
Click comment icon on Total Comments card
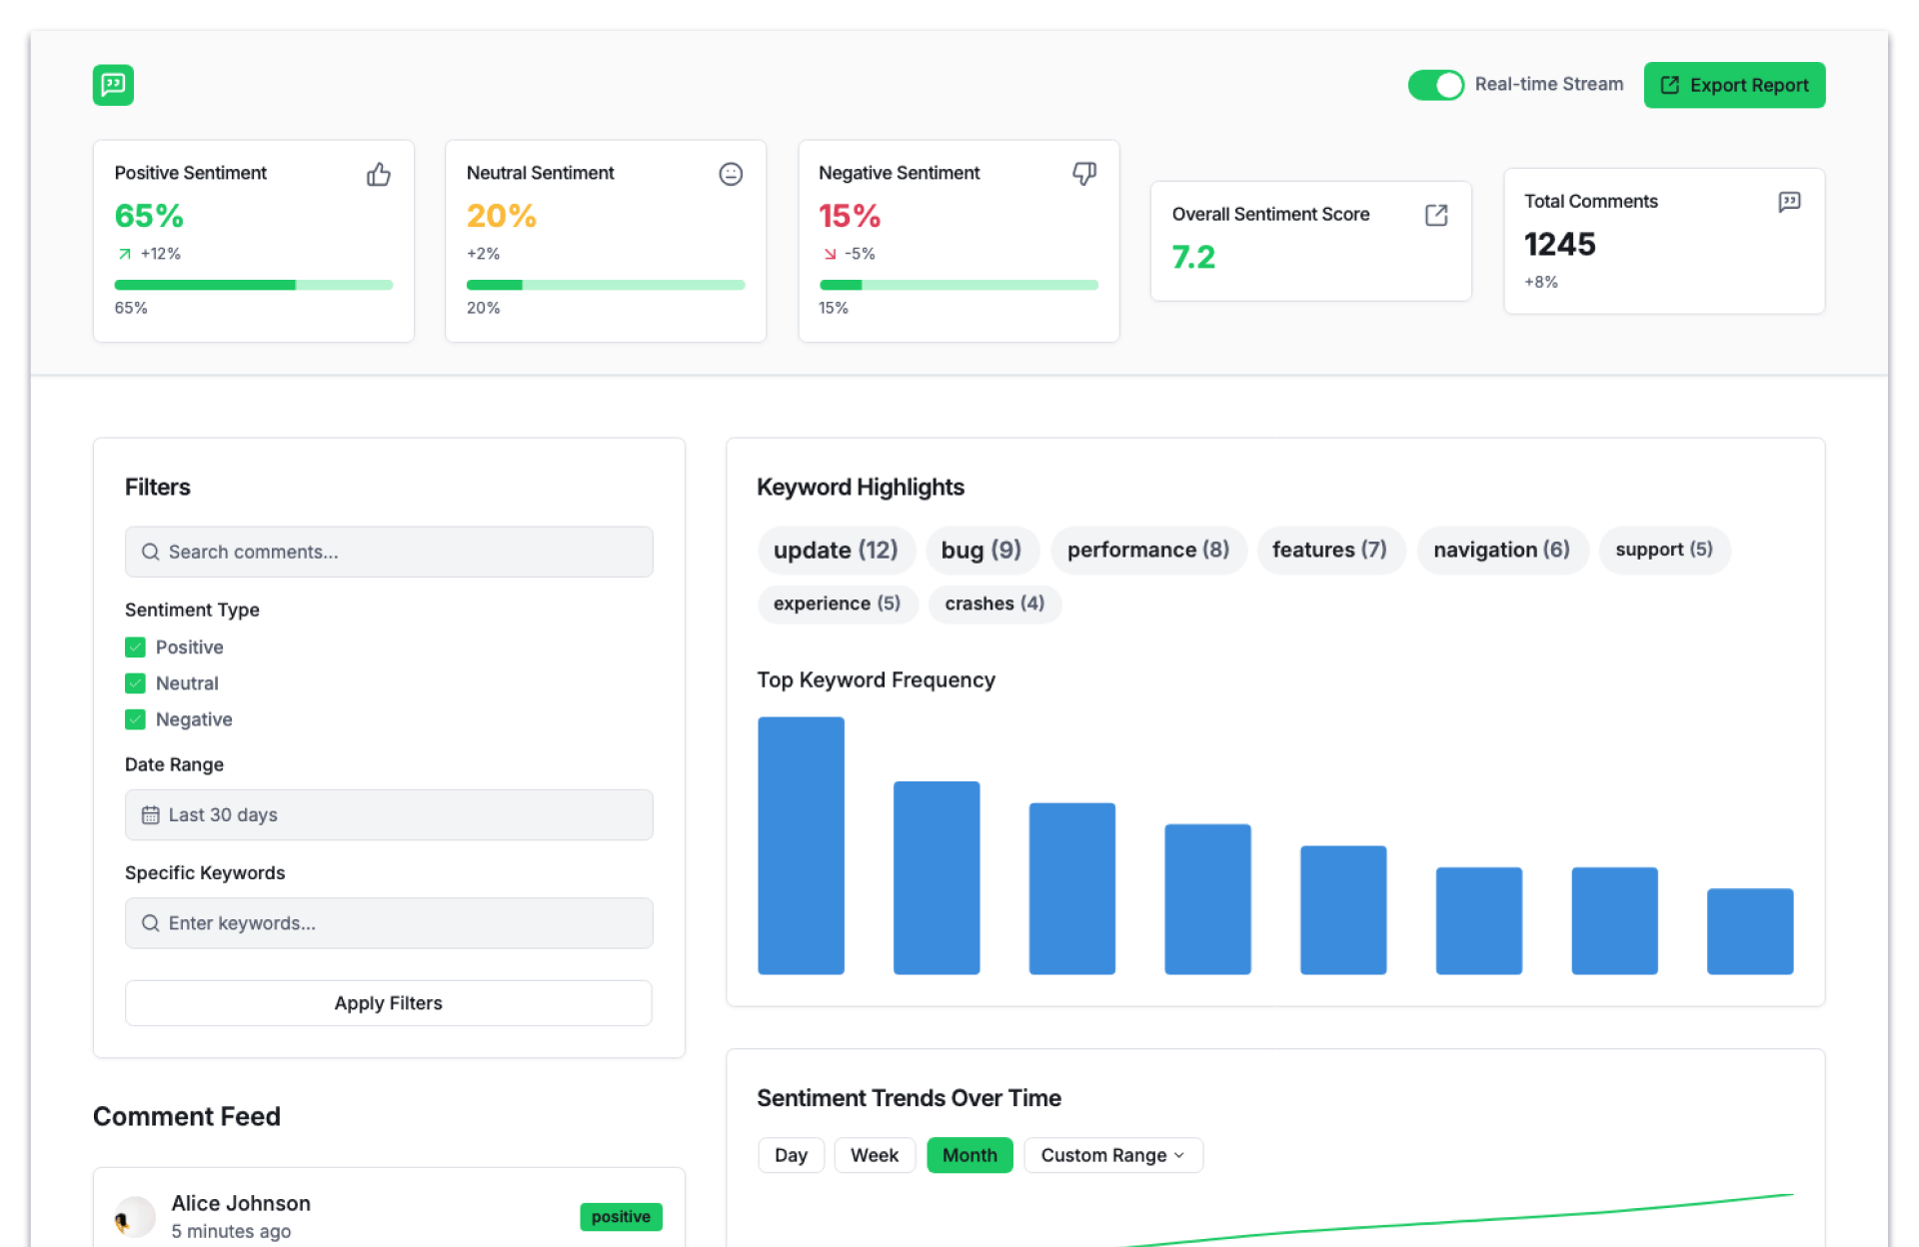(1789, 203)
